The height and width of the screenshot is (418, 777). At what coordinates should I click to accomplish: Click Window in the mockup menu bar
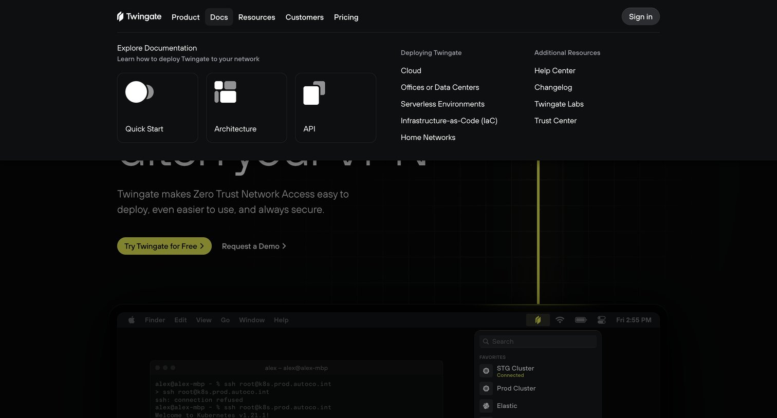[x=252, y=320]
